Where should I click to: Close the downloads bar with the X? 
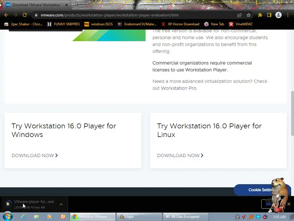coord(289,204)
